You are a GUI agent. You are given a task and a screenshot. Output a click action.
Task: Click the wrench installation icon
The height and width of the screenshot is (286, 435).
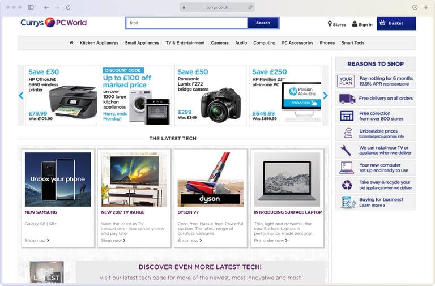(x=346, y=150)
